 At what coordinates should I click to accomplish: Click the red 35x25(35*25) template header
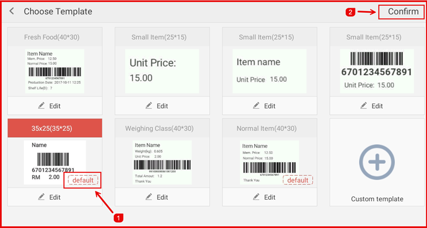tap(54, 128)
